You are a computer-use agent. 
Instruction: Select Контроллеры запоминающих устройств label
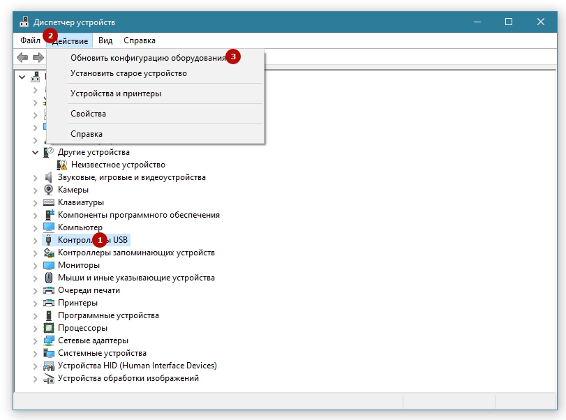coord(137,253)
